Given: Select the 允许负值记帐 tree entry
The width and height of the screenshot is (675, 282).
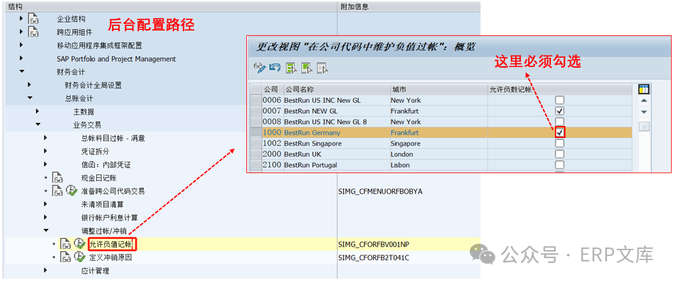Looking at the screenshot, I should click(112, 244).
